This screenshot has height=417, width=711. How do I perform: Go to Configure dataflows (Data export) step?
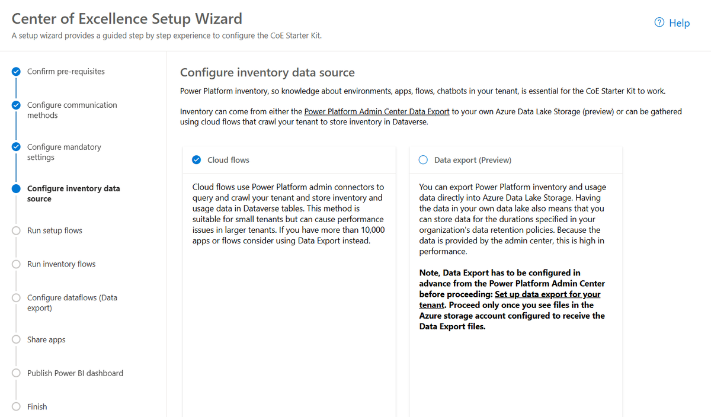[72, 303]
